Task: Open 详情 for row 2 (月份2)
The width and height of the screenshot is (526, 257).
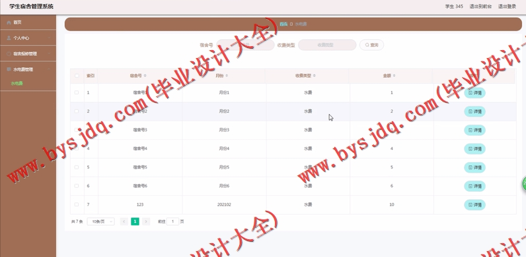Action: coord(474,112)
